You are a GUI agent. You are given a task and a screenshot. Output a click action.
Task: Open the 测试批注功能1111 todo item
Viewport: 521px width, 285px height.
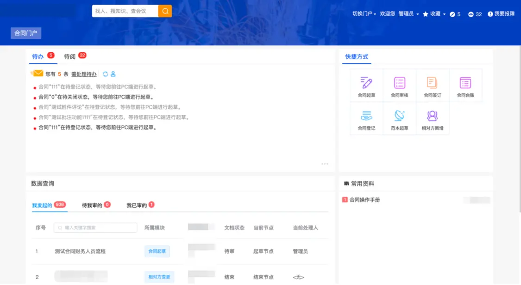[x=114, y=117]
